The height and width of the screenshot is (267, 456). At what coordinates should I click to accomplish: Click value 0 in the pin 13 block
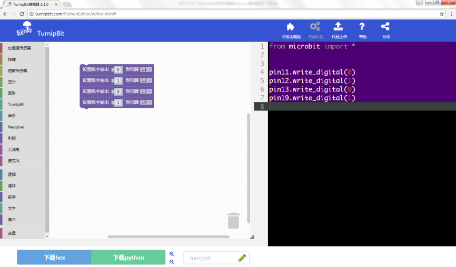pyautogui.click(x=118, y=91)
